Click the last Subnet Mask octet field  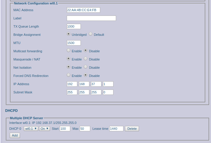coord(108,92)
